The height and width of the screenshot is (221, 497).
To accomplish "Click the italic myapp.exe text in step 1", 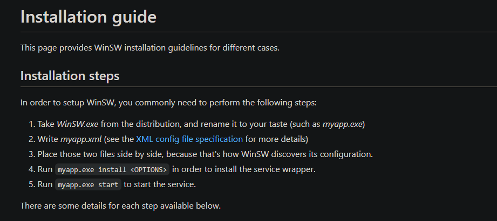I will point(342,124).
